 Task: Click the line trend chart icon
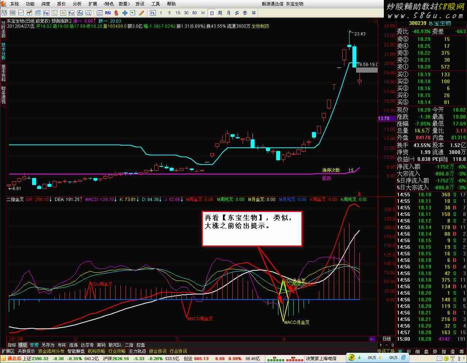pyautogui.click(x=21, y=13)
